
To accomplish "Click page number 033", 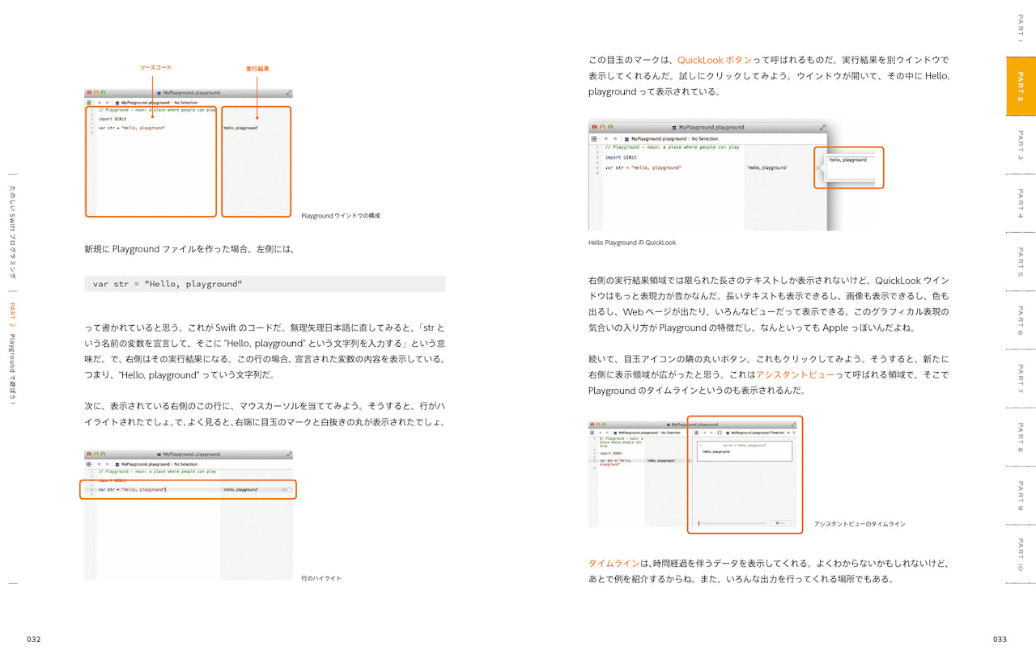I will [x=1000, y=639].
